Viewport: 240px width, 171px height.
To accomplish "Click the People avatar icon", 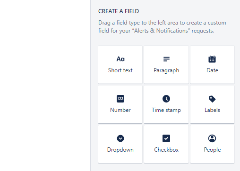I will click(212, 138).
